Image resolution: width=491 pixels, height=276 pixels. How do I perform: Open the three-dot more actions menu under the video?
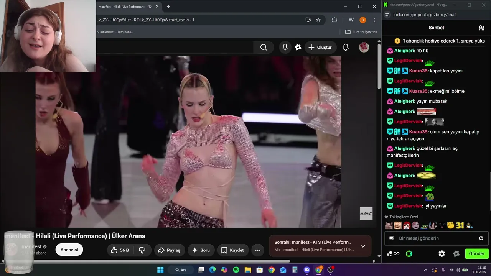point(258,250)
